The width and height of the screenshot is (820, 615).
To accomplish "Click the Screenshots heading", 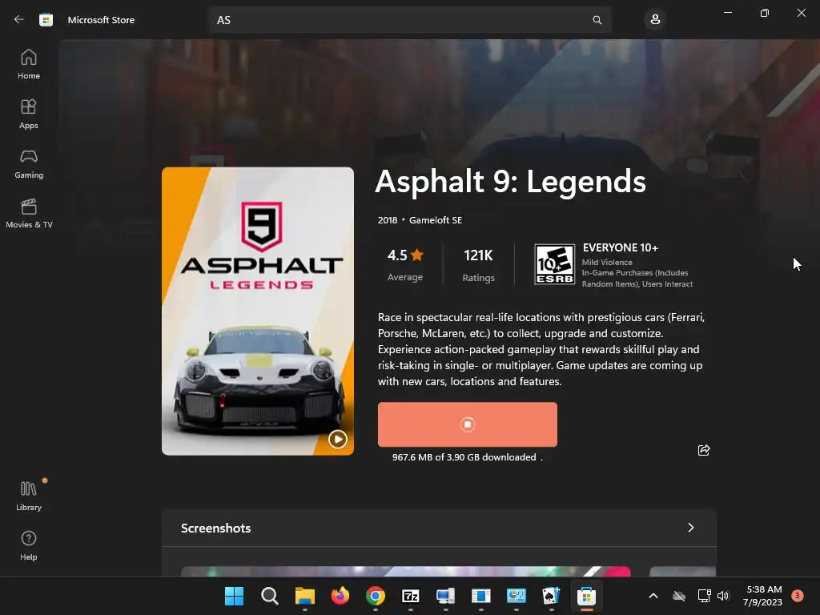I will click(216, 529).
